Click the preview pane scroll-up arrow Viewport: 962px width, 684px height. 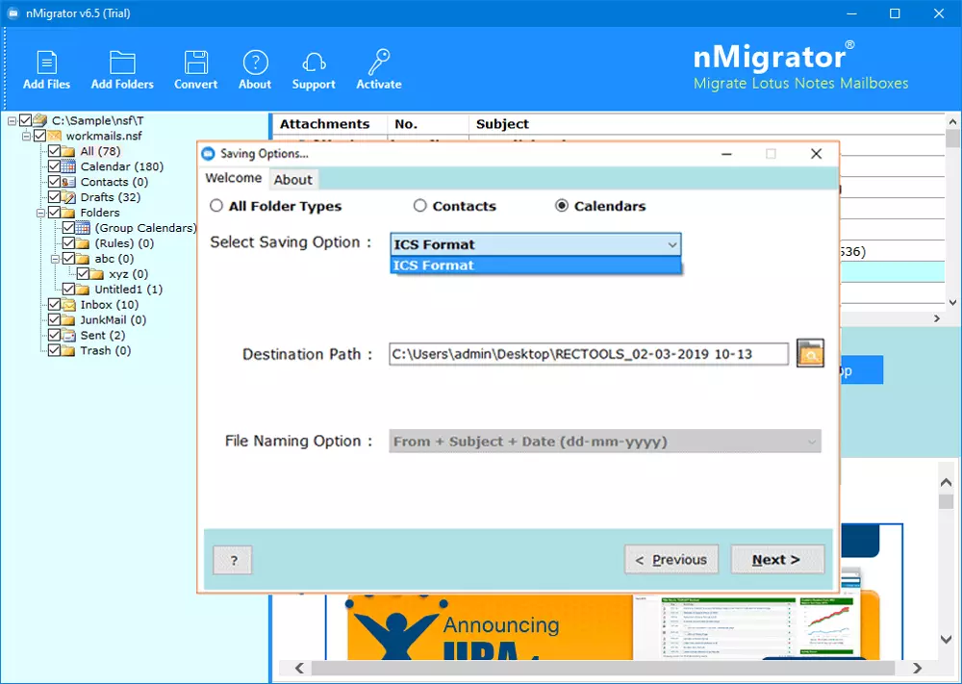pyautogui.click(x=946, y=483)
